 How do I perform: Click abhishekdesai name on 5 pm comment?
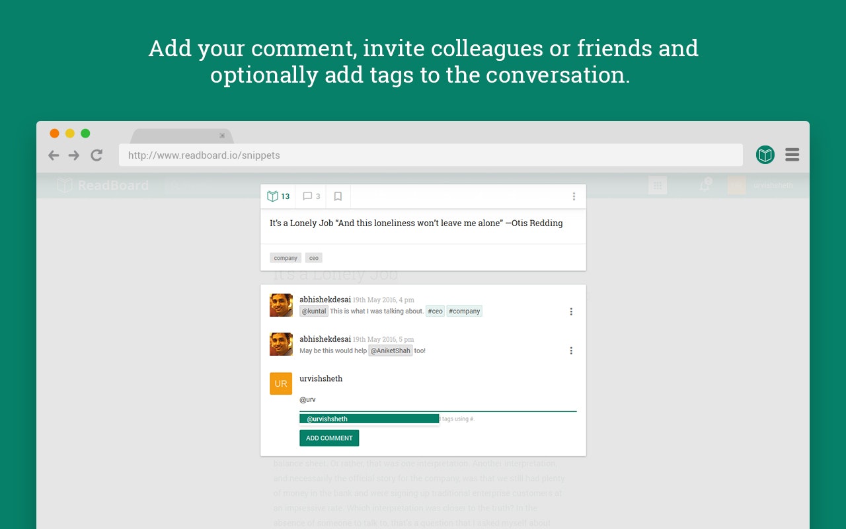point(325,339)
